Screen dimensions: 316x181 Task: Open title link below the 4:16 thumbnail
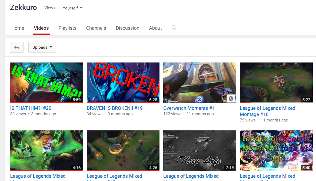38,177
